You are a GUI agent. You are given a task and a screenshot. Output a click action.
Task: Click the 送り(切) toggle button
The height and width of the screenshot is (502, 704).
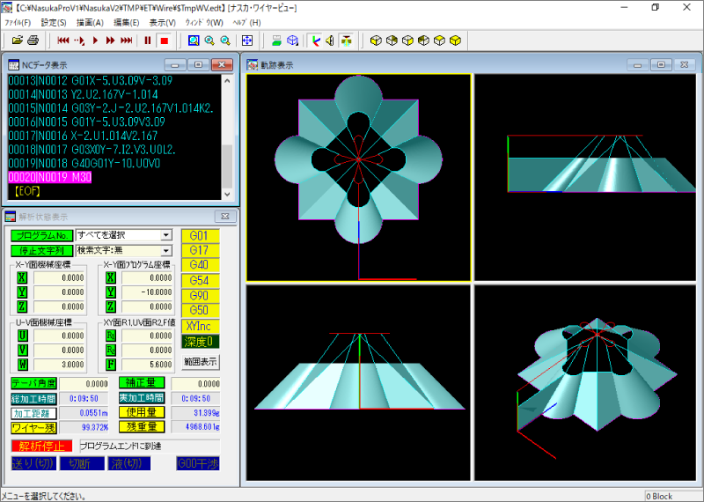coord(33,463)
